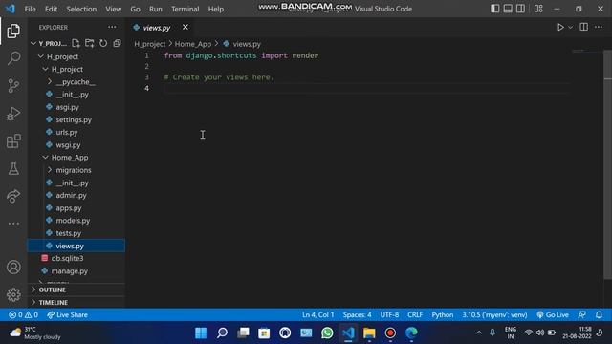This screenshot has width=612, height=344.
Task: Refresh the explorer tree
Action: tap(103, 43)
